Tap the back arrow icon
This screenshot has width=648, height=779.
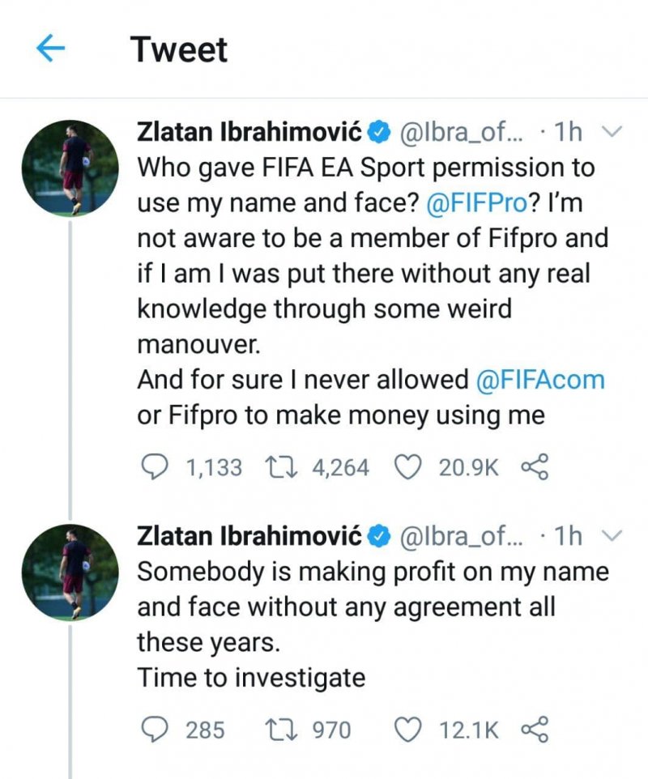tap(50, 50)
